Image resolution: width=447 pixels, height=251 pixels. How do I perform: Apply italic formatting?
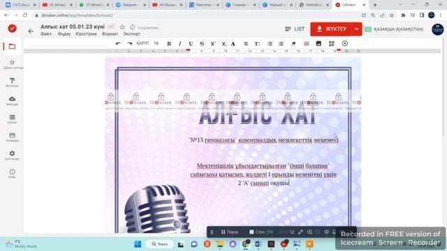point(179,44)
